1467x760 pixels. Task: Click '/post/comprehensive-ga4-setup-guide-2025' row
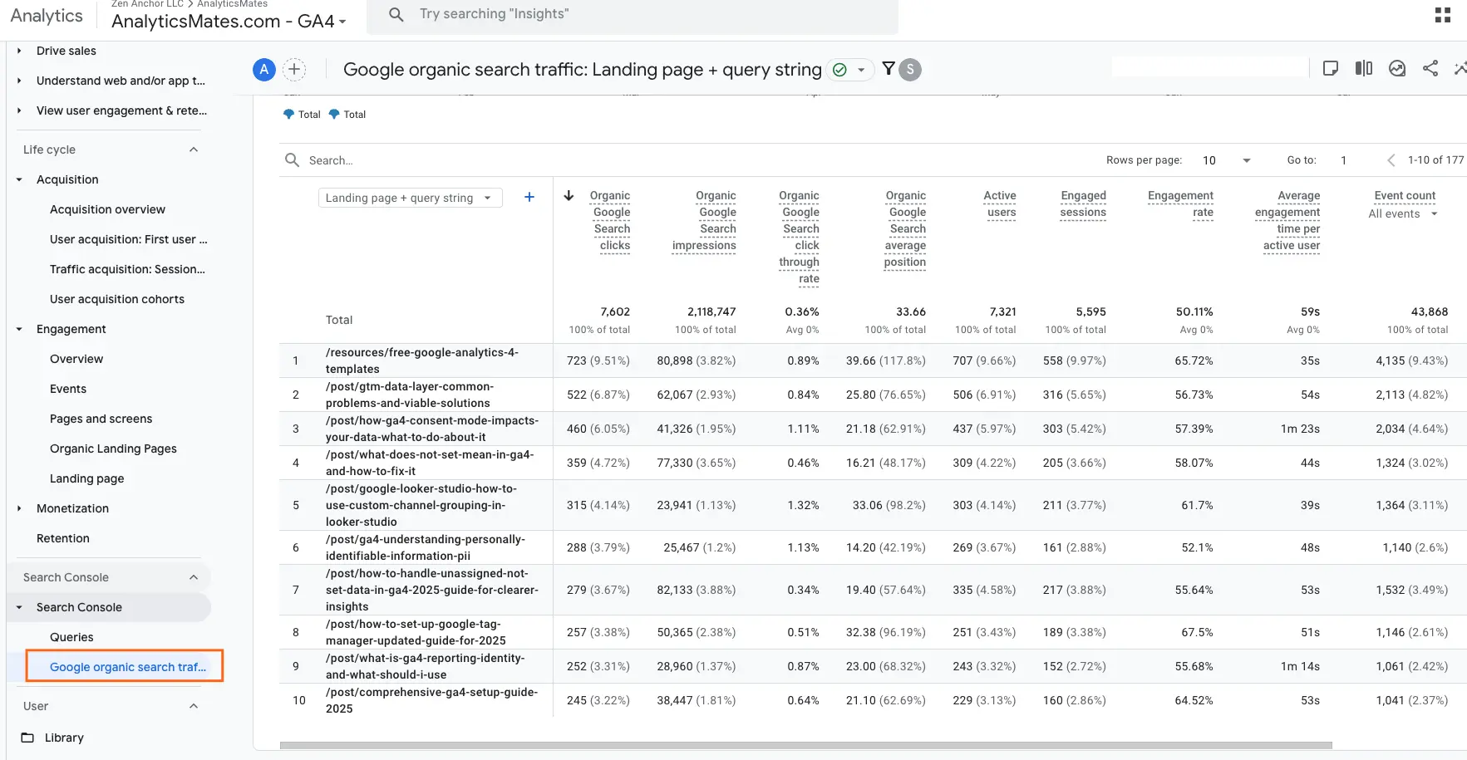[x=873, y=700]
